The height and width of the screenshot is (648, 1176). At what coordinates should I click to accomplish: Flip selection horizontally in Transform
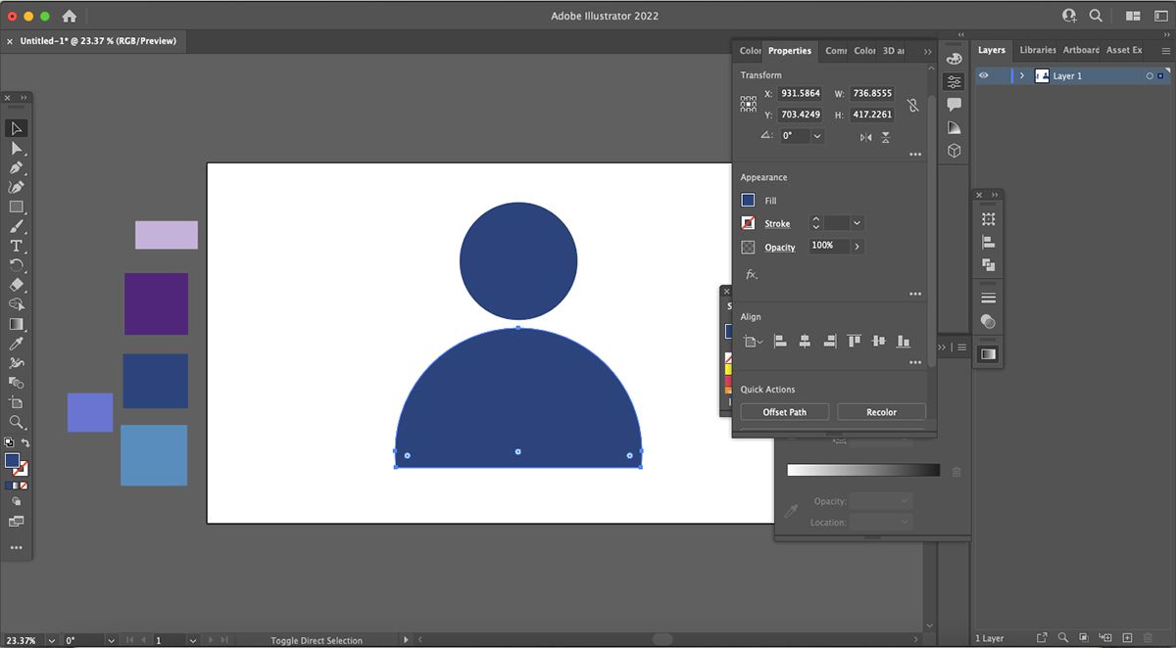[x=865, y=137]
